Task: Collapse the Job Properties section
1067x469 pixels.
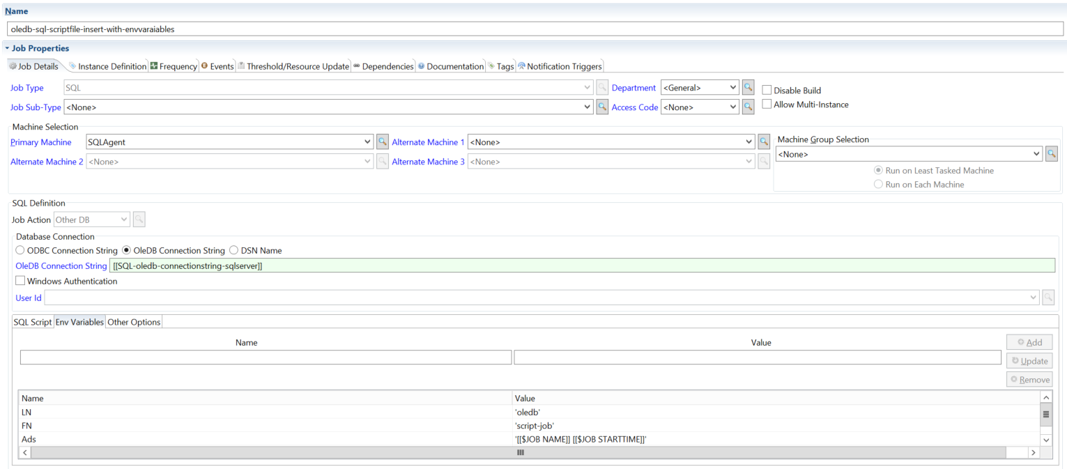Action: tap(7, 49)
